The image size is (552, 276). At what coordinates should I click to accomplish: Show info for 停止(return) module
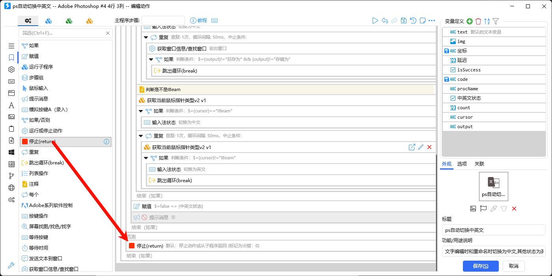106,142
